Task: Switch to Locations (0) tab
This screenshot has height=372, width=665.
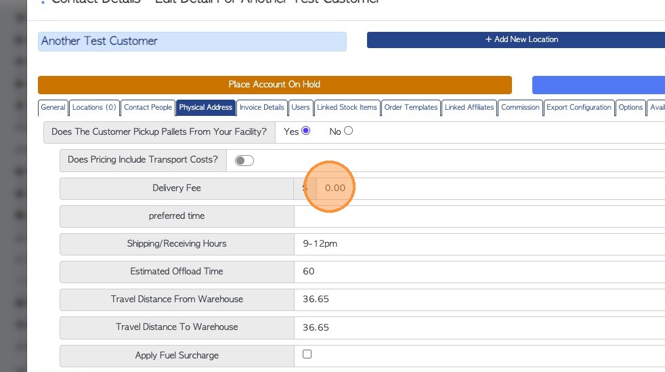Action: (94, 107)
